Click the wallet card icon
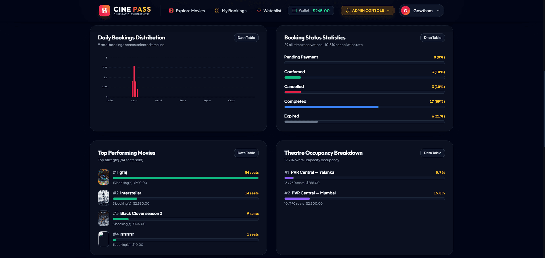 click(294, 11)
